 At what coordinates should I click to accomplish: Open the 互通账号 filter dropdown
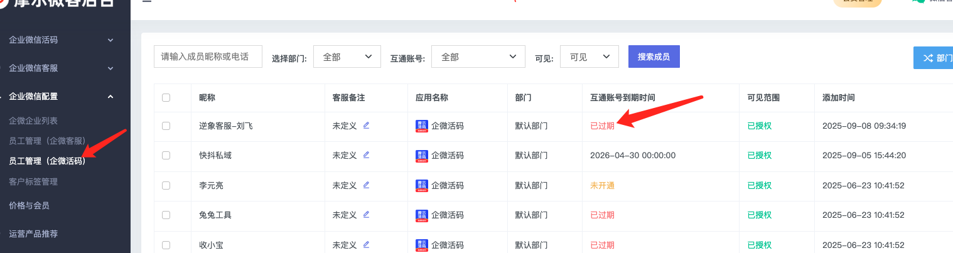point(478,57)
